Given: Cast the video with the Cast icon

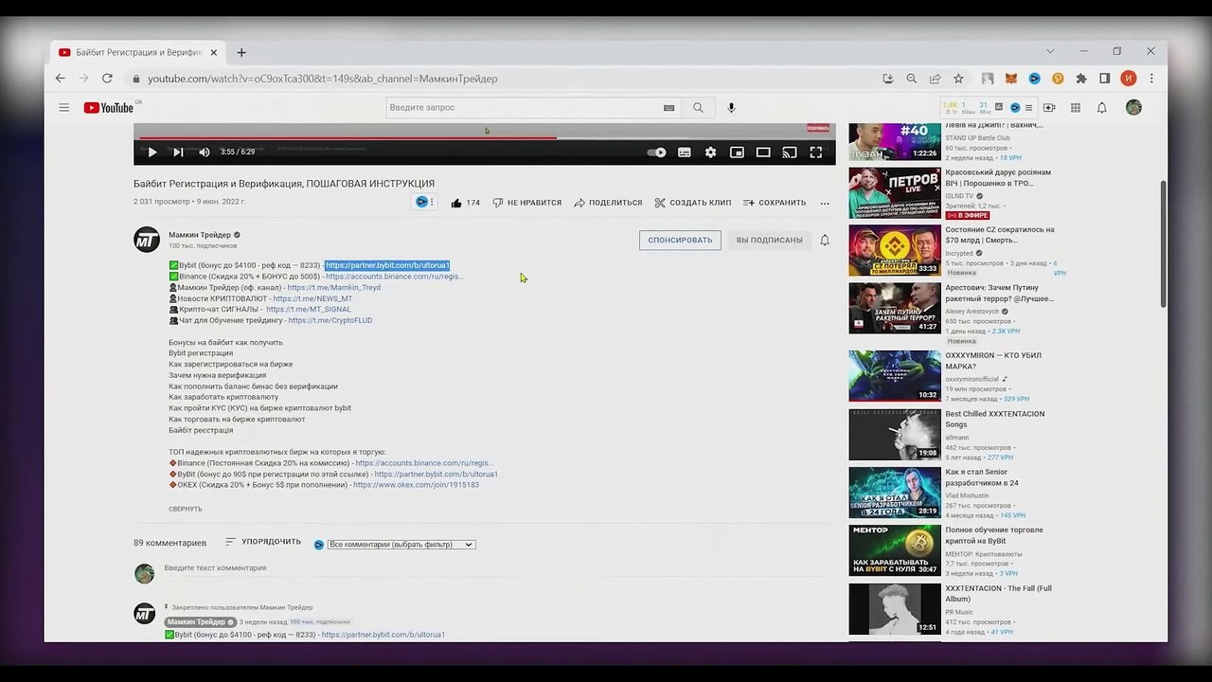Looking at the screenshot, I should tap(790, 153).
